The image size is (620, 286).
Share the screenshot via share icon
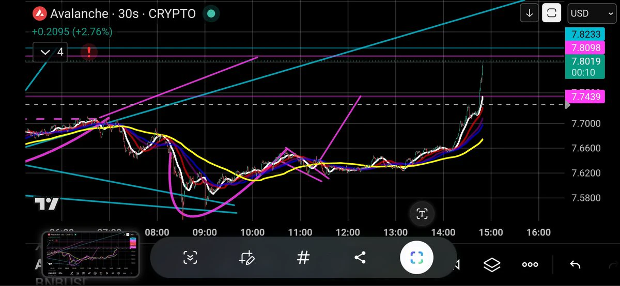pos(360,257)
